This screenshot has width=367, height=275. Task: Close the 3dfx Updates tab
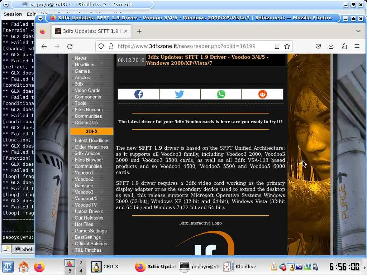tap(126, 31)
